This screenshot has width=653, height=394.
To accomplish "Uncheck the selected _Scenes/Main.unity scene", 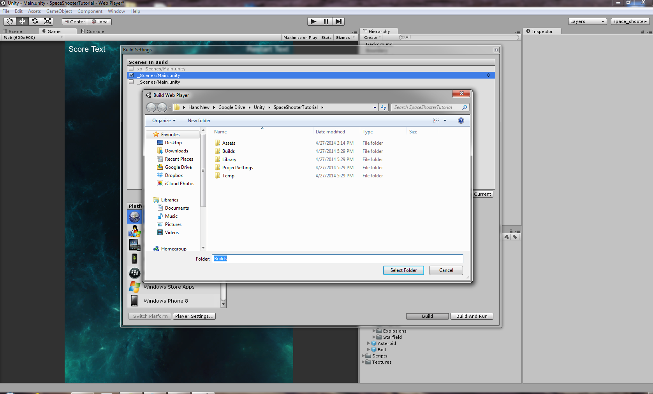I will click(x=131, y=75).
